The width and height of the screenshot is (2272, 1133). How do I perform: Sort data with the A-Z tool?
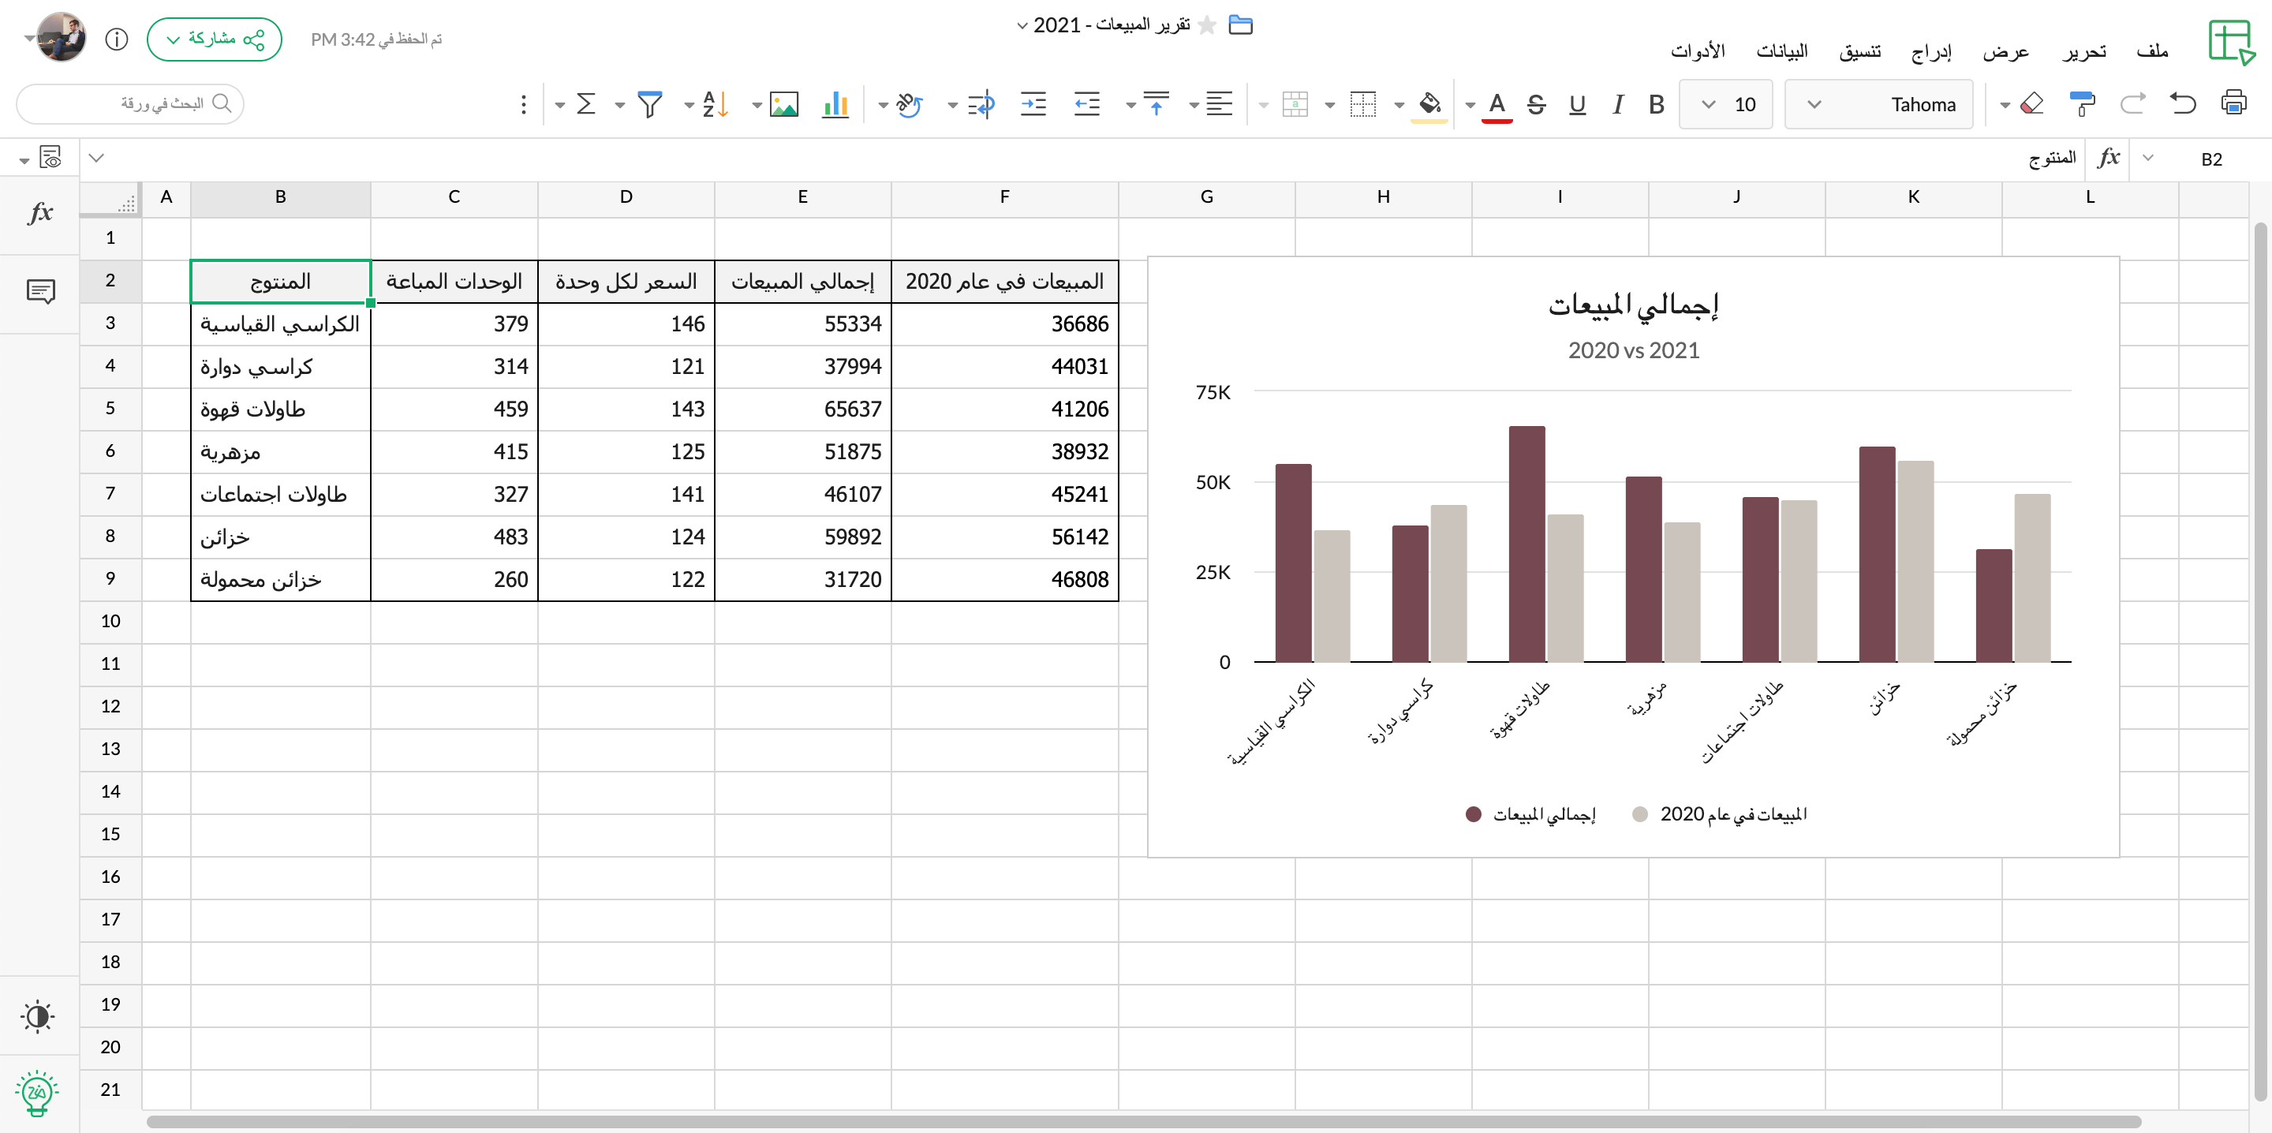coord(711,103)
